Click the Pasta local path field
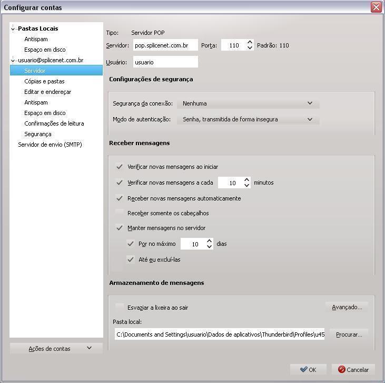Image resolution: width=385 pixels, height=383 pixels. coord(220,334)
